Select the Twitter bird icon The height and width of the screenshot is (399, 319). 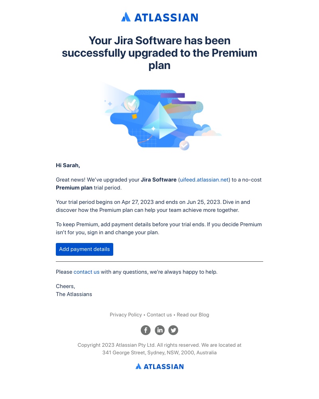click(x=173, y=330)
